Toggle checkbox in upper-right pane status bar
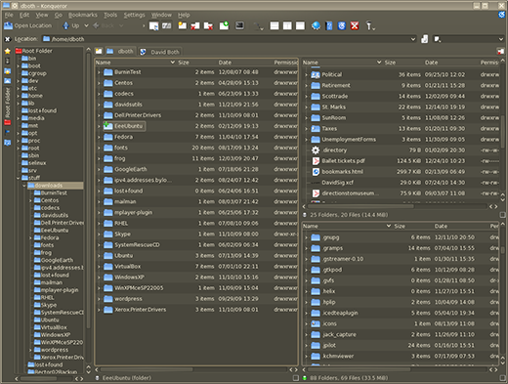 tap(503, 215)
